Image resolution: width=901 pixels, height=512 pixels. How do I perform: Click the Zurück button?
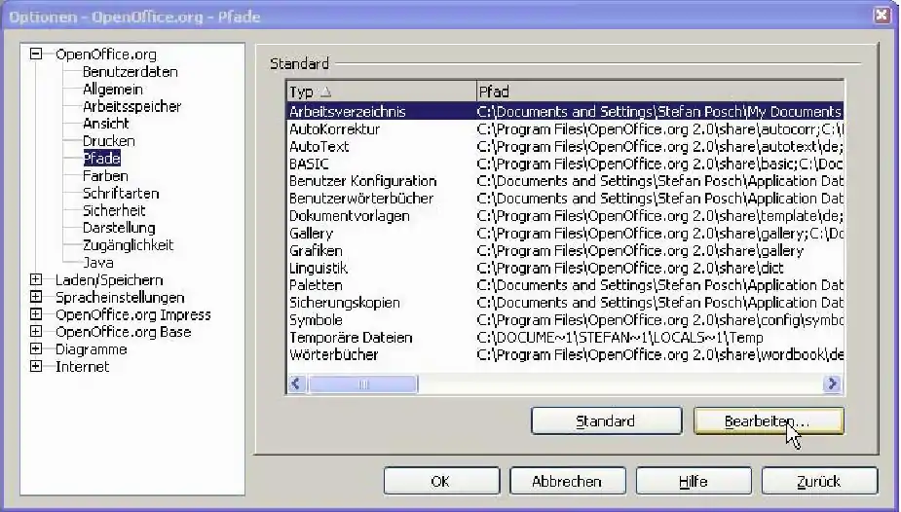pyautogui.click(x=819, y=481)
